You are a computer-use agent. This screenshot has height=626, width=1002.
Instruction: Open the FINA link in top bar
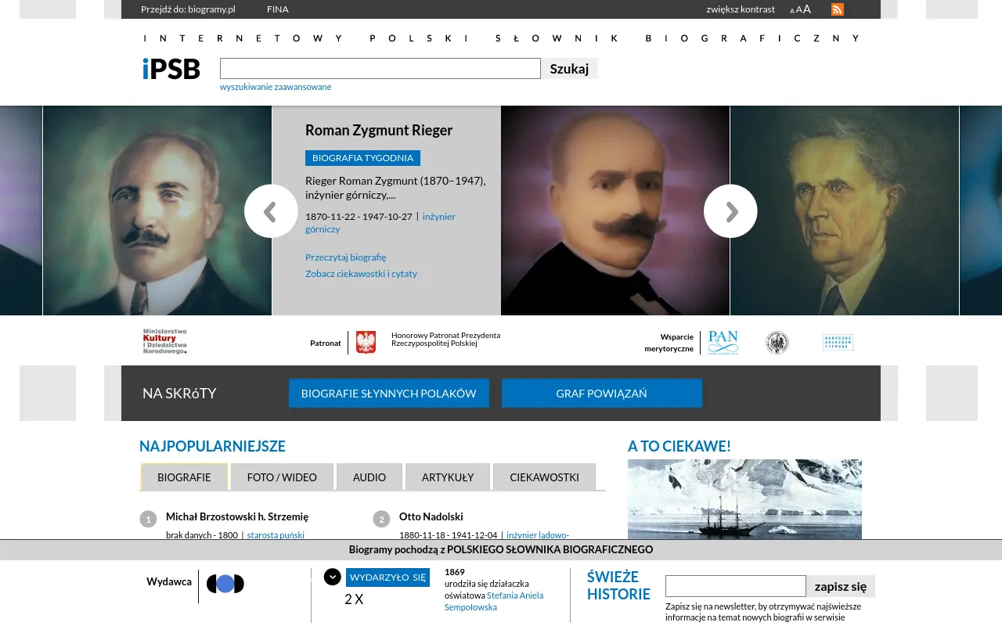point(278,9)
